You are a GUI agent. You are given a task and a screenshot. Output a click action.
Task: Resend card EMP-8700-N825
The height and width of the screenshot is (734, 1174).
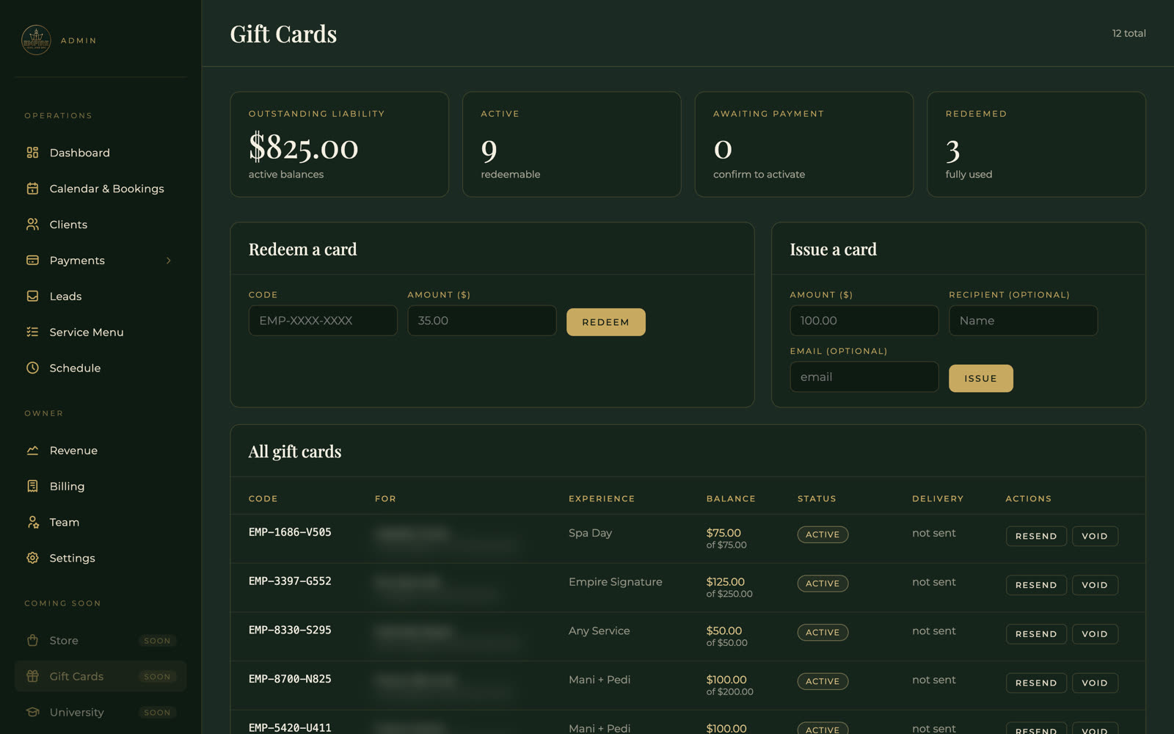pyautogui.click(x=1036, y=683)
